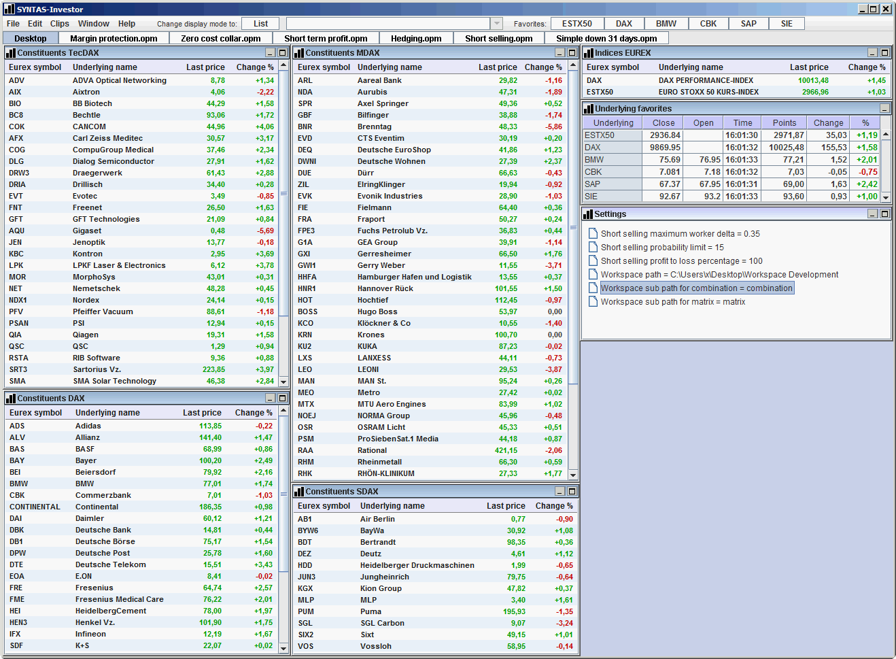Select the Workspace path setting entry
This screenshot has height=659, width=896.
point(719,275)
